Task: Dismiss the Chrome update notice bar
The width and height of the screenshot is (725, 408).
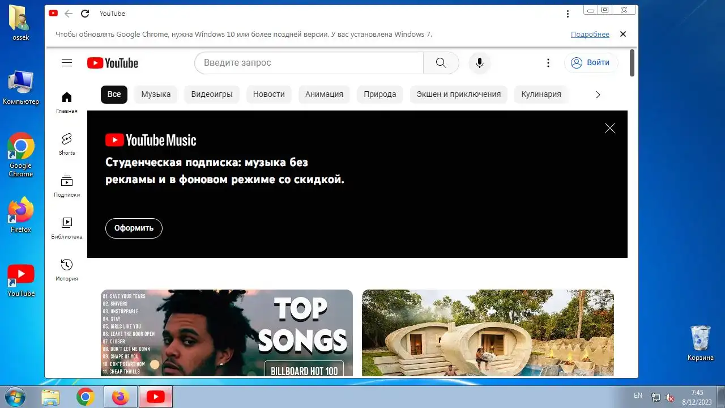Action: tap(623, 34)
